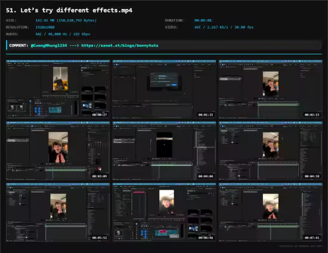The width and height of the screenshot is (328, 253).
Task: View the frame thumbnail stamped 00:04:58
Action: coord(271,151)
